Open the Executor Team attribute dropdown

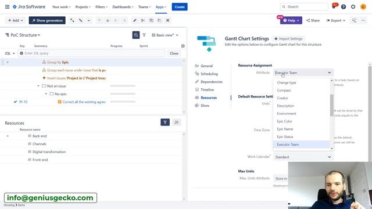pyautogui.click(x=303, y=73)
